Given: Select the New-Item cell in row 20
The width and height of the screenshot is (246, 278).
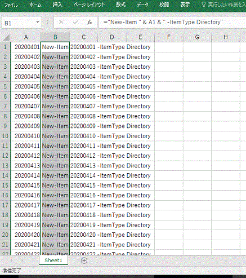Looking at the screenshot, I should coord(55,235).
